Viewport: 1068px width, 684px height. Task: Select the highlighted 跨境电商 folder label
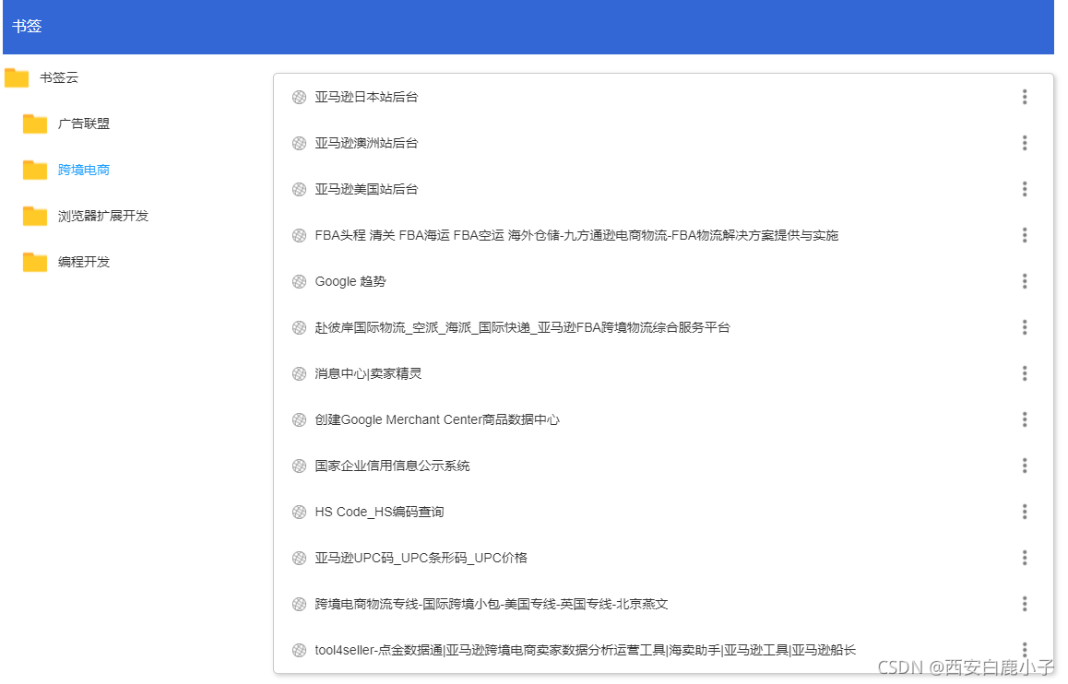84,171
